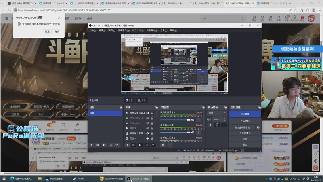Remove selected source with Sources trash icon
323x182 pixels.
click(133, 145)
